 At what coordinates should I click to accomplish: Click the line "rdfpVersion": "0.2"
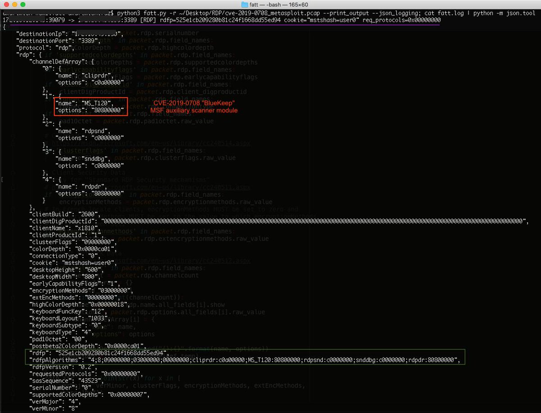click(x=63, y=367)
